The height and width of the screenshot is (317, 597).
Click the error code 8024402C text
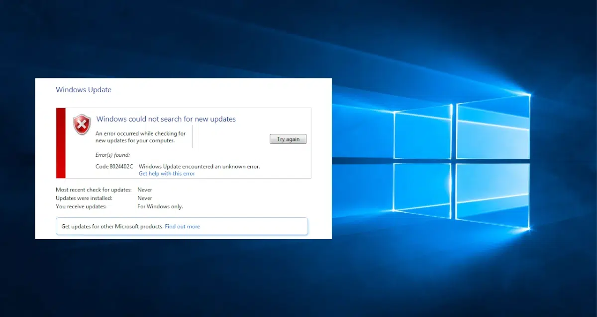pyautogui.click(x=113, y=166)
